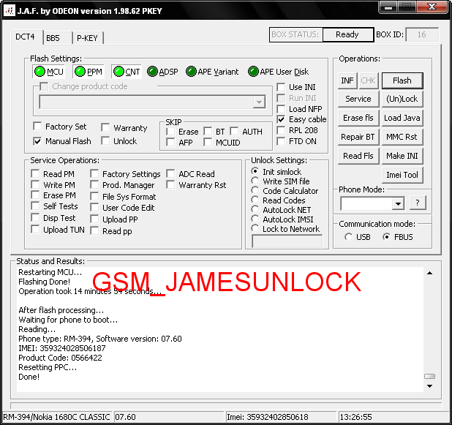Disable the Easy cable checkbox
This screenshot has width=452, height=425.
[282, 119]
